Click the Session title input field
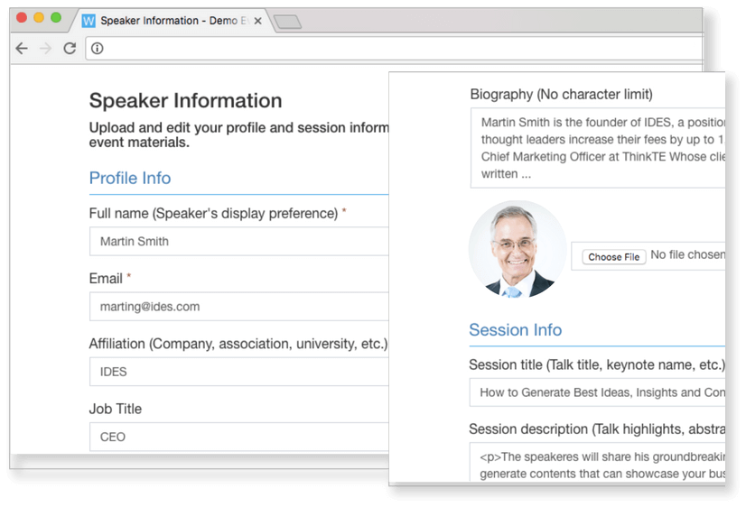 (x=597, y=392)
